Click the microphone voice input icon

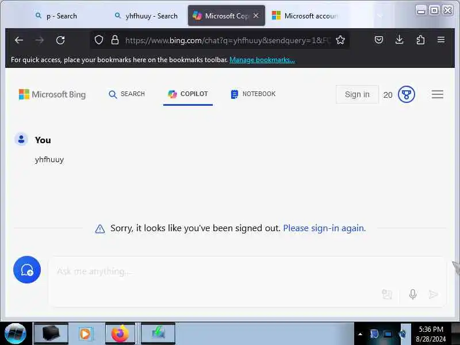click(x=413, y=294)
